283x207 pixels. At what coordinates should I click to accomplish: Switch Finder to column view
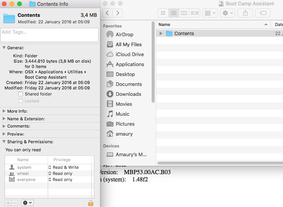tap(184, 13)
